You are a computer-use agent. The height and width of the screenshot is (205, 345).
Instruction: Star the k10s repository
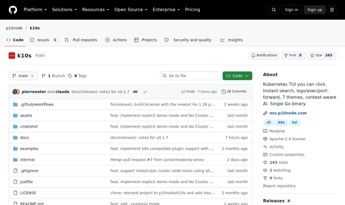click(x=322, y=55)
